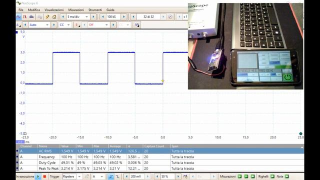Open the Home icon in toolbar
Image resolution: width=320 pixels, height=180 pixels.
point(54,16)
